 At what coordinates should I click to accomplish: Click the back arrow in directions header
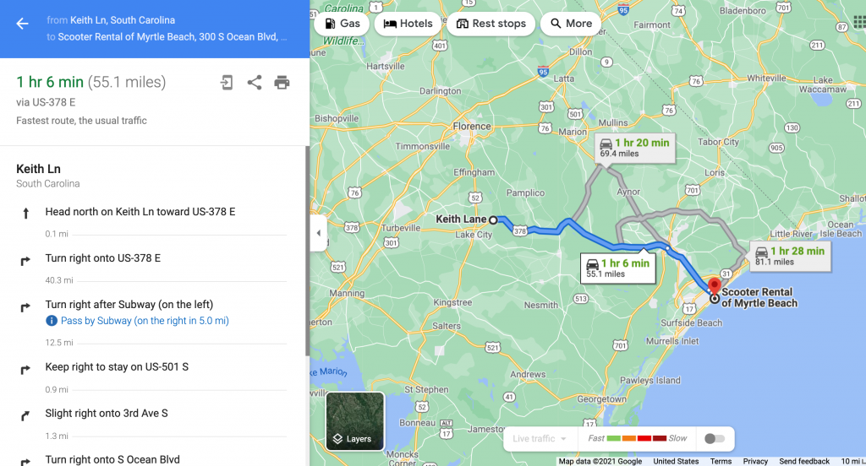click(x=22, y=24)
